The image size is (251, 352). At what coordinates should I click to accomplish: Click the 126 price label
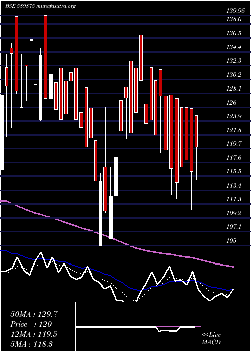point(231,103)
